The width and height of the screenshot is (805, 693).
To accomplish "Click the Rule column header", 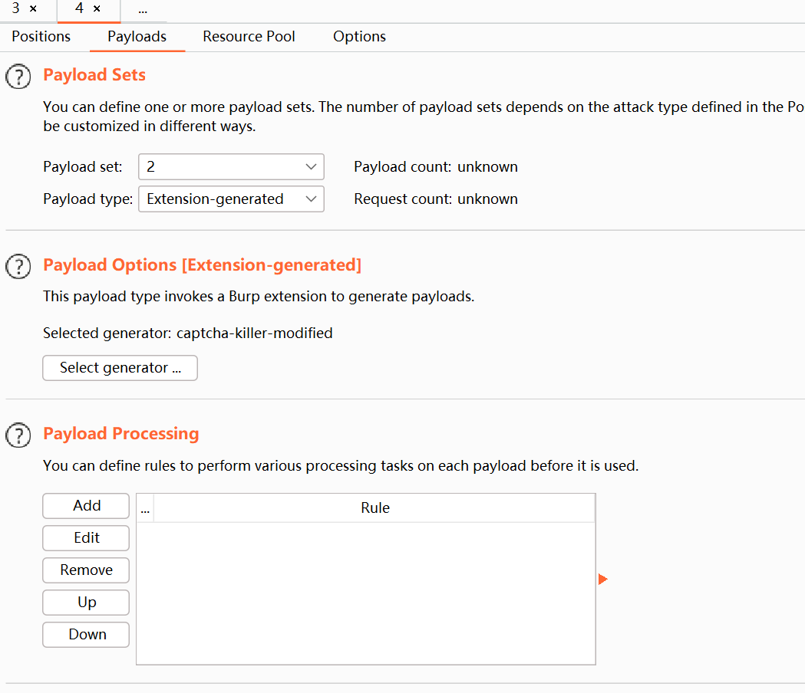I will (375, 508).
